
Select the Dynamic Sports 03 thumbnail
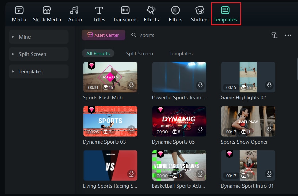pos(110,121)
